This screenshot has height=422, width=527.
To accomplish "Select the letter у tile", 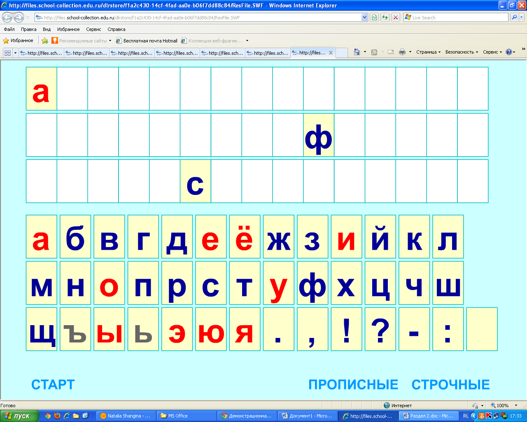I will coord(279,283).
